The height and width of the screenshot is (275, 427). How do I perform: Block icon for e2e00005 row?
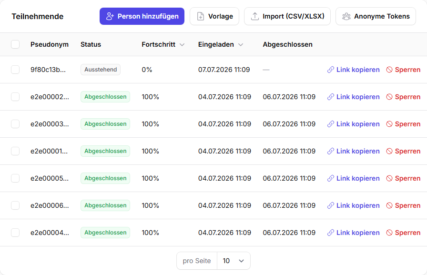coord(389,179)
